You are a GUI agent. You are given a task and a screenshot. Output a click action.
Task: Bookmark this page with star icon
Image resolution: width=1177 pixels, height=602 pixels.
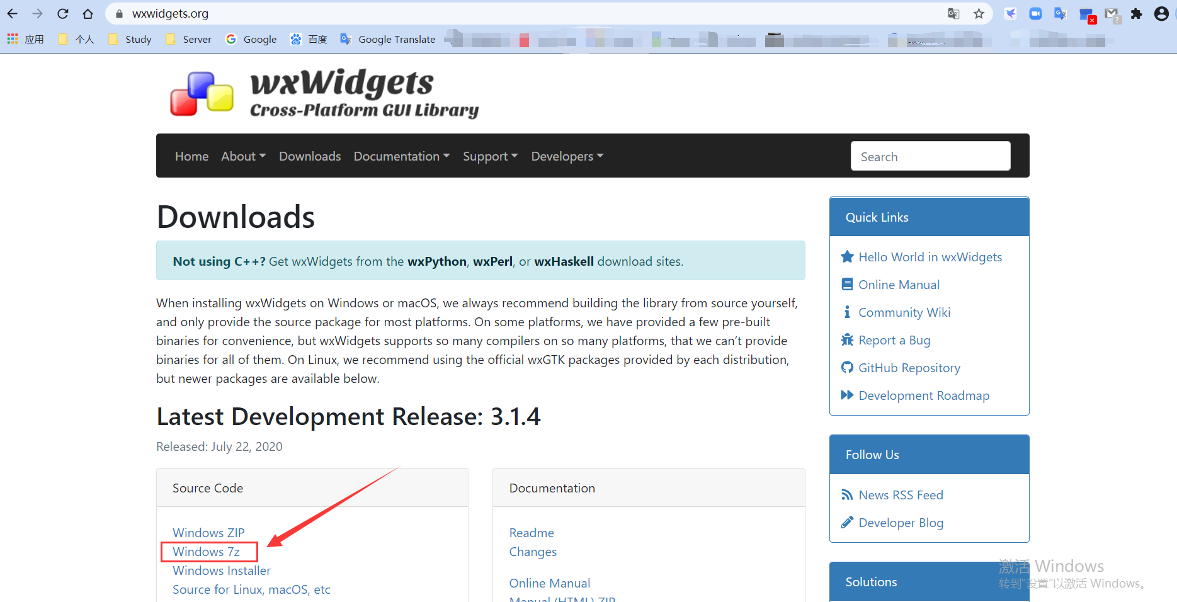coord(979,14)
